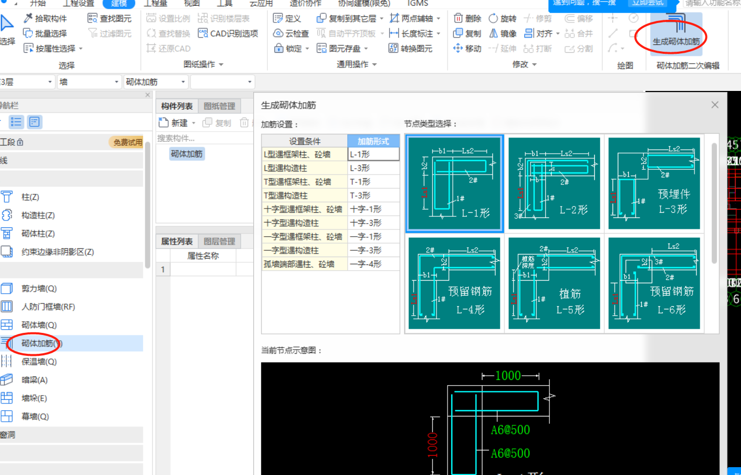Click the 查找图元 (find element) tool
The height and width of the screenshot is (475, 741).
tap(110, 18)
